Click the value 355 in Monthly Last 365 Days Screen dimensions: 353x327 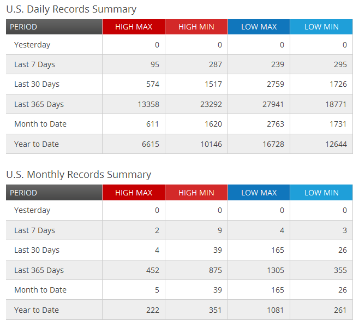click(340, 270)
